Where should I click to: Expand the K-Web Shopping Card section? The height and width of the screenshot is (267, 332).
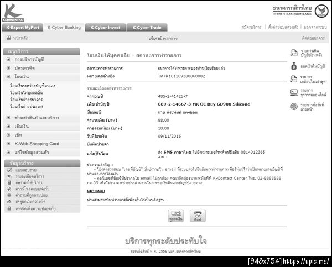pos(8,144)
